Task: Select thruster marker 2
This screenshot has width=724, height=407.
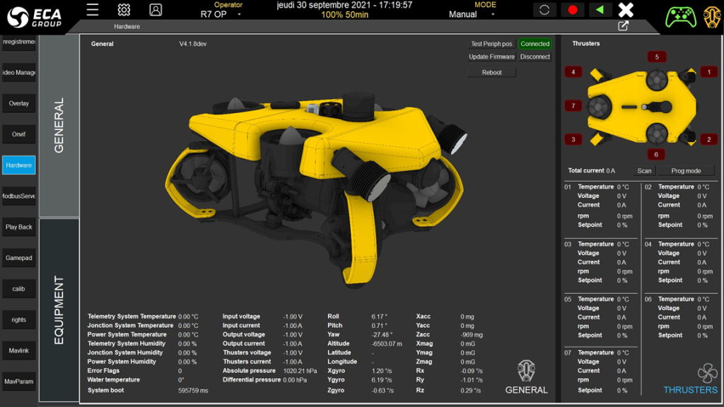Action: coord(708,139)
